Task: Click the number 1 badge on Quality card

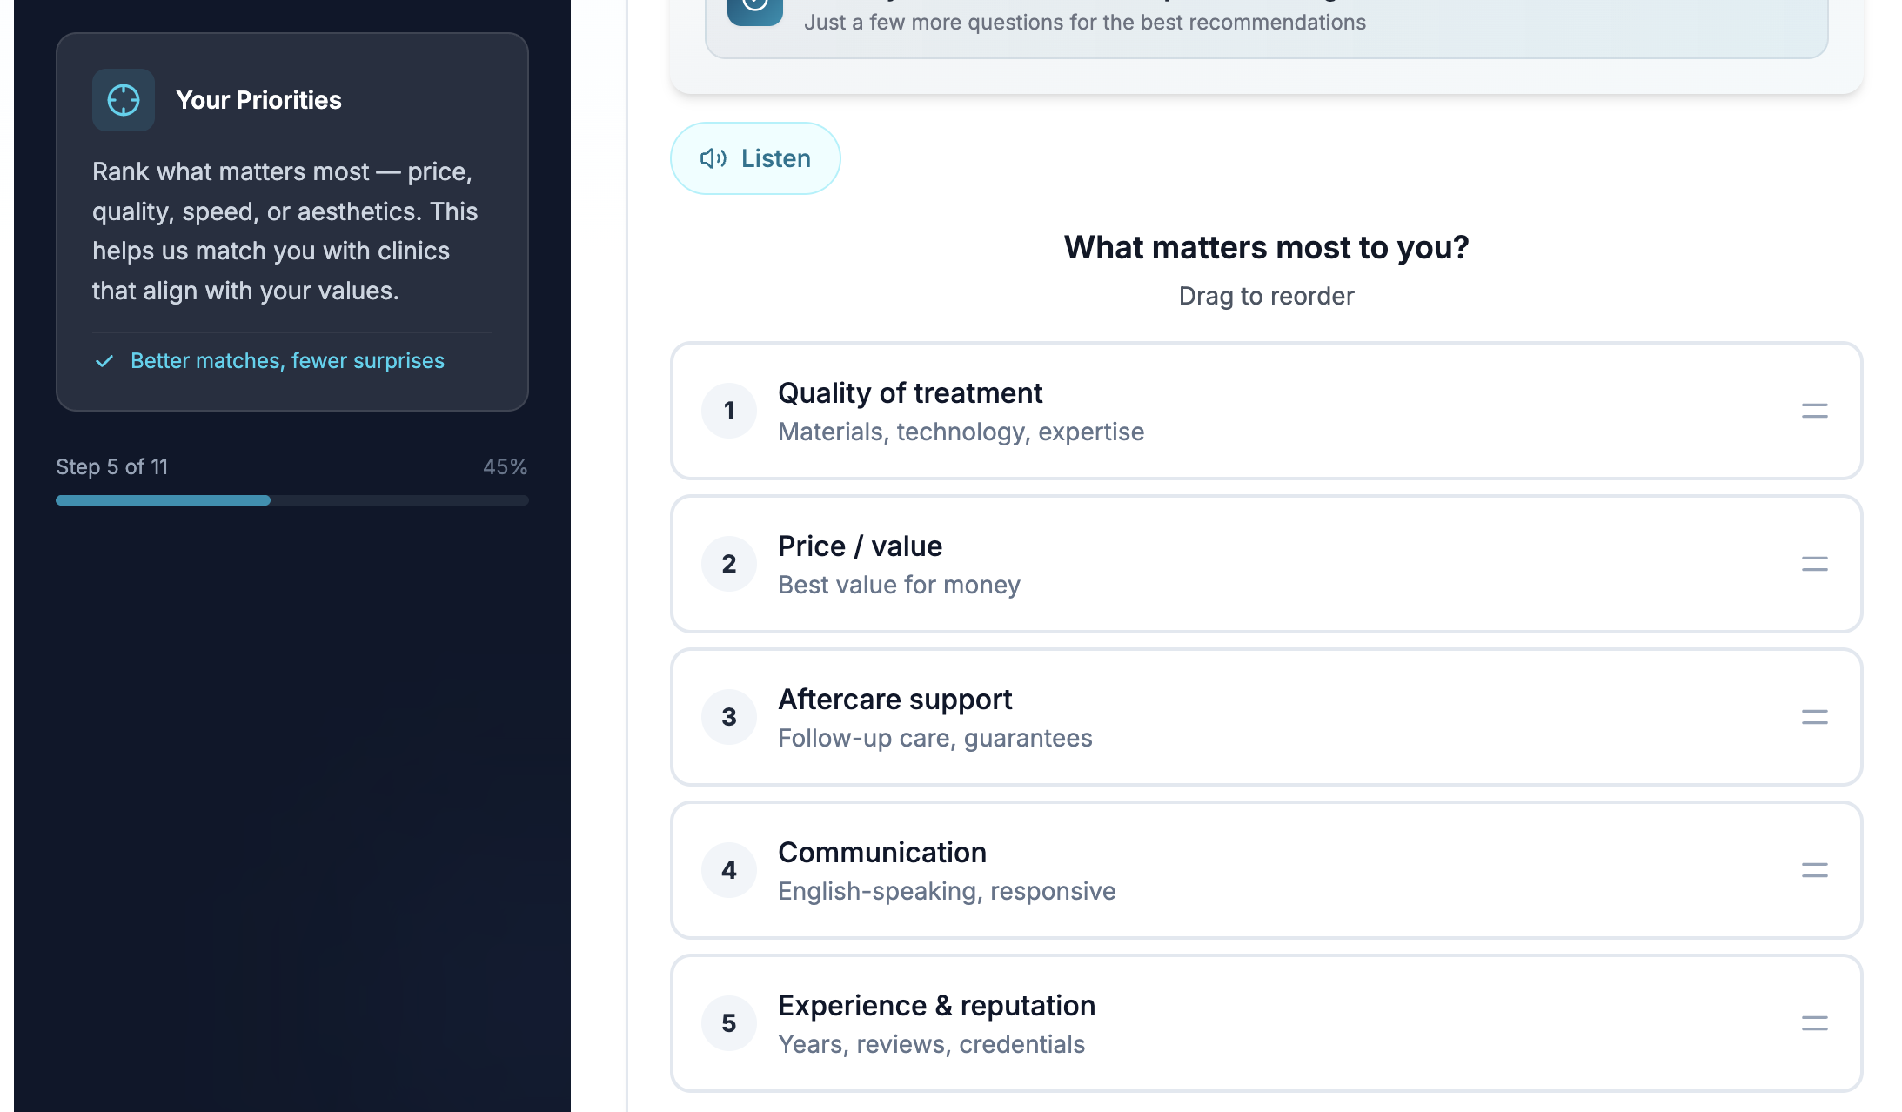Action: [x=729, y=411]
